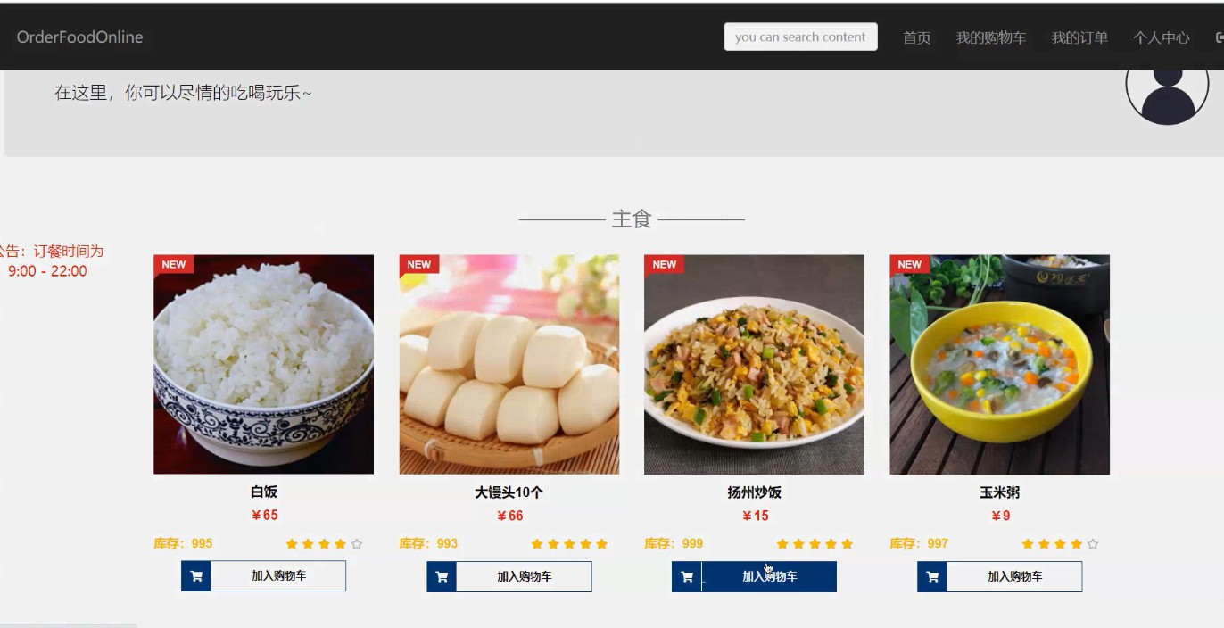
Task: Click the cart icon under 白饭
Action: click(196, 576)
